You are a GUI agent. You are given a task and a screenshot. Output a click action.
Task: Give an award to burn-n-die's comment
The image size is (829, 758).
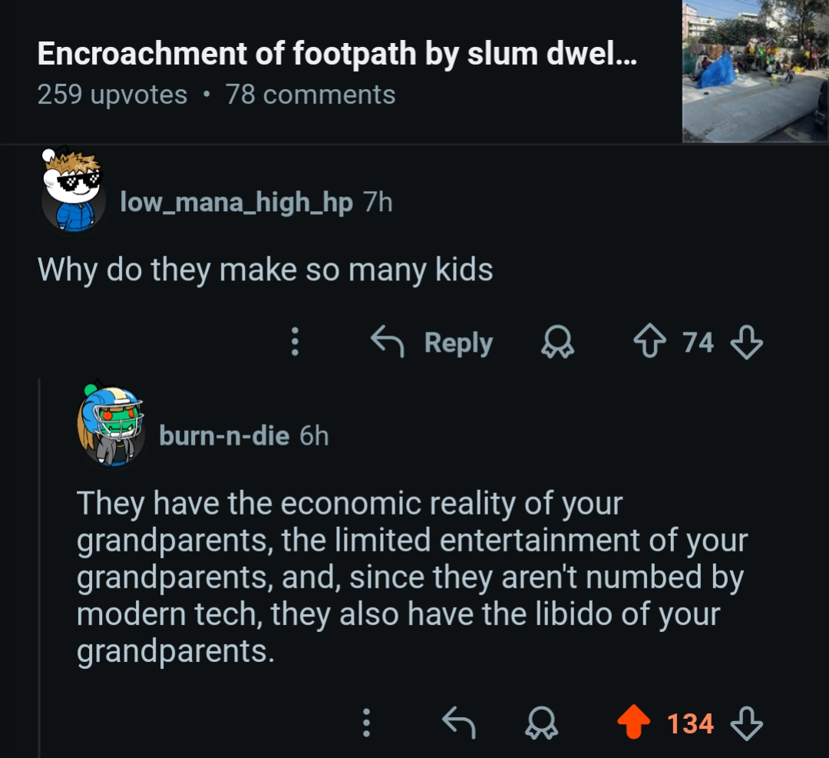[543, 723]
